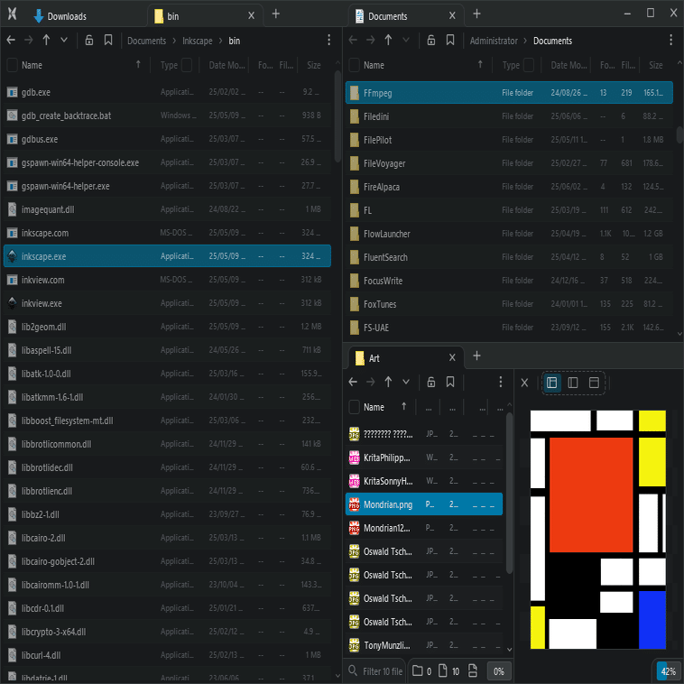Toggle the lock icon in the bin pane toolbar
This screenshot has width=684, height=684.
(89, 40)
